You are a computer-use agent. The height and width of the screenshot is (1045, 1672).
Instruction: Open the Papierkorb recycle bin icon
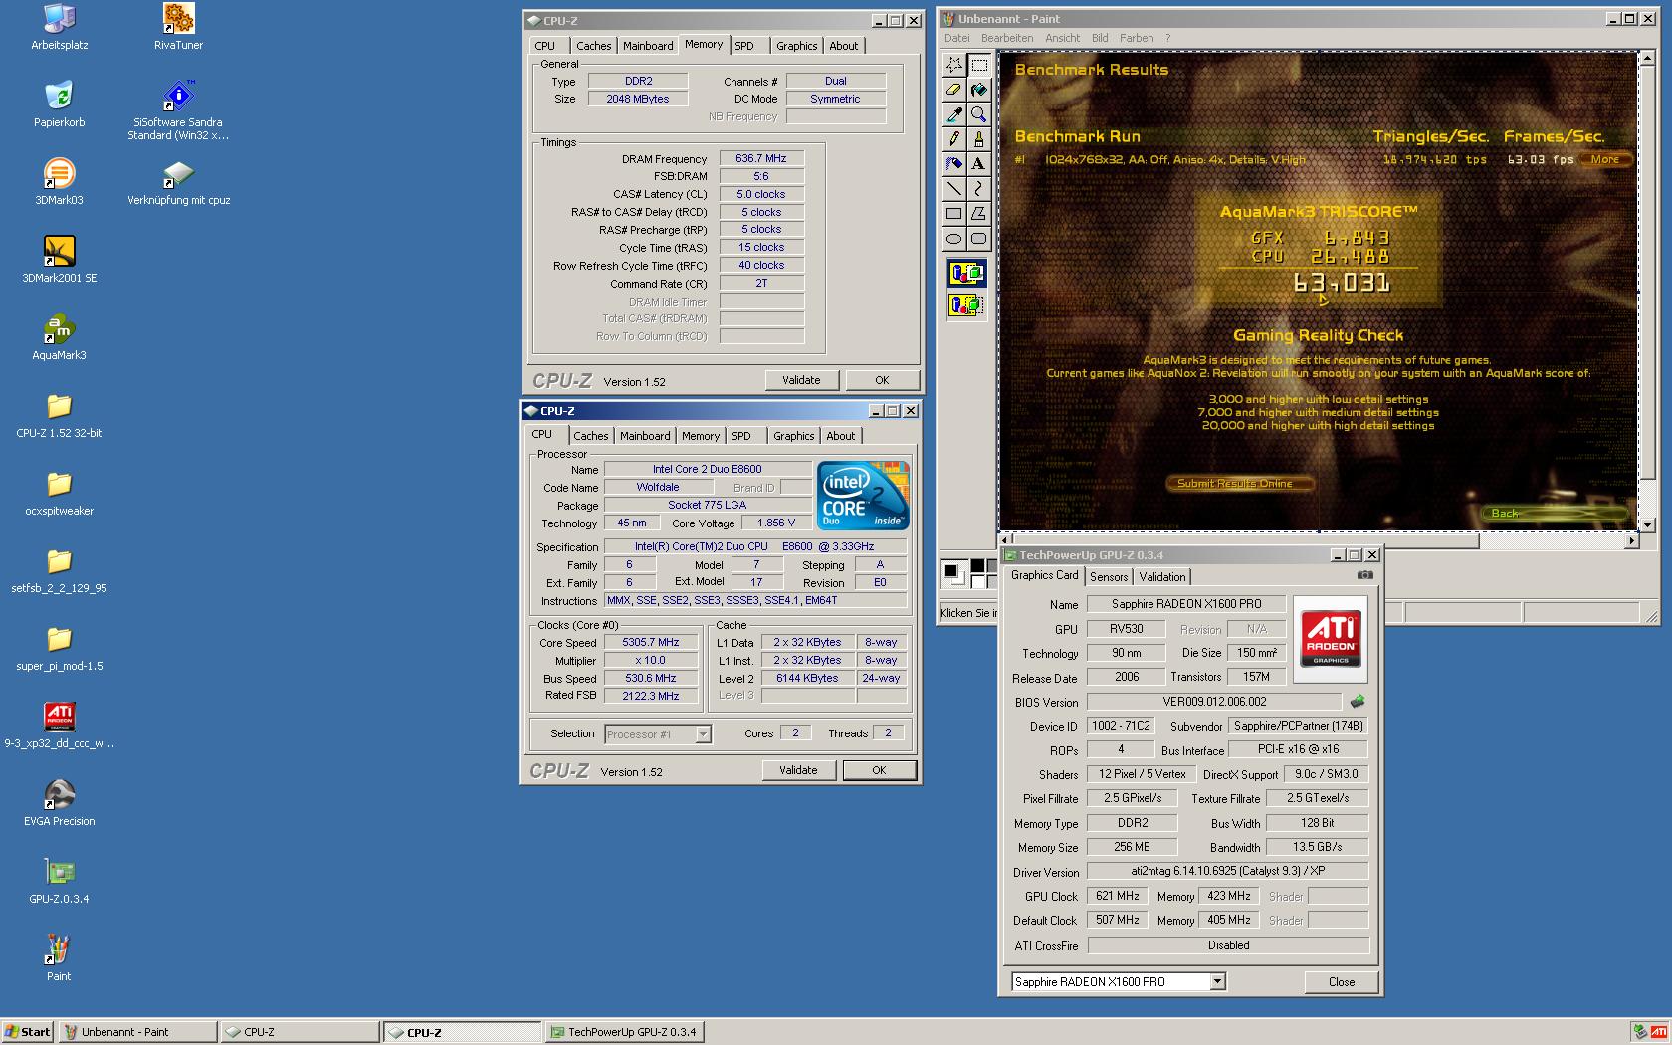coord(59,104)
